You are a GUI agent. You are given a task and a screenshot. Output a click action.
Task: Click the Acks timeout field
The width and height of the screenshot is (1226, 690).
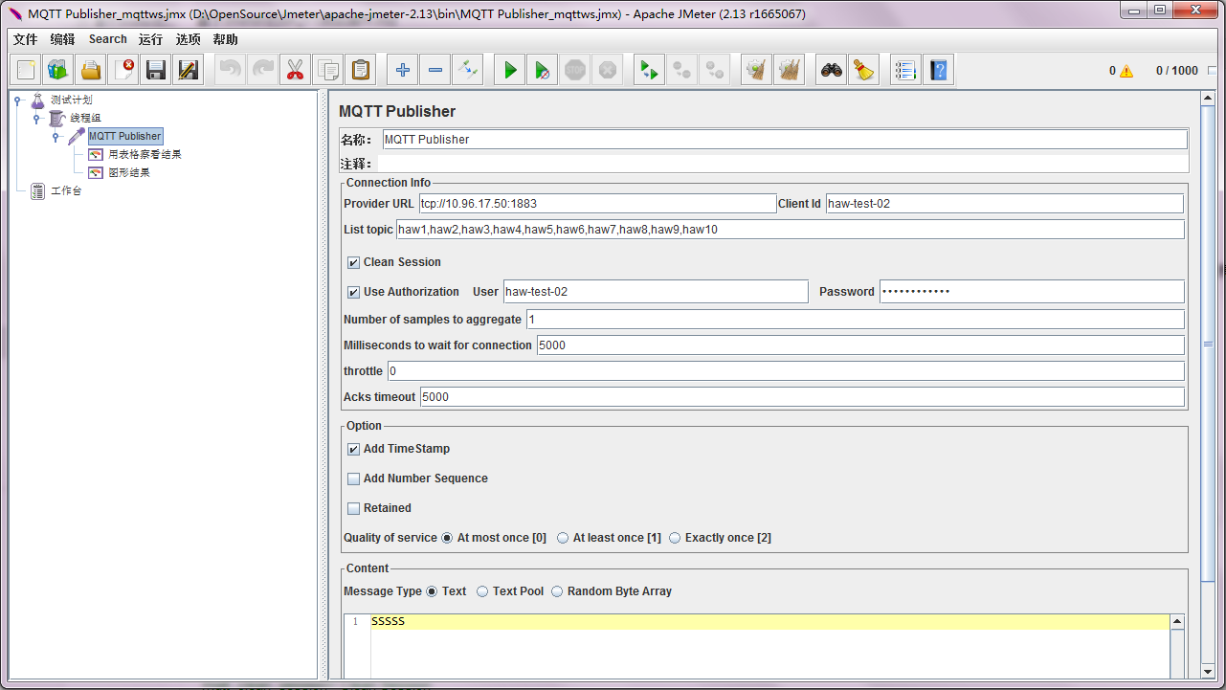(x=802, y=397)
